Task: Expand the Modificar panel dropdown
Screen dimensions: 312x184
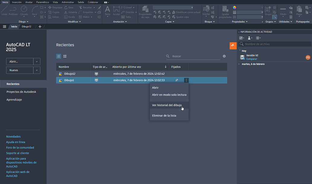Action: point(74,22)
